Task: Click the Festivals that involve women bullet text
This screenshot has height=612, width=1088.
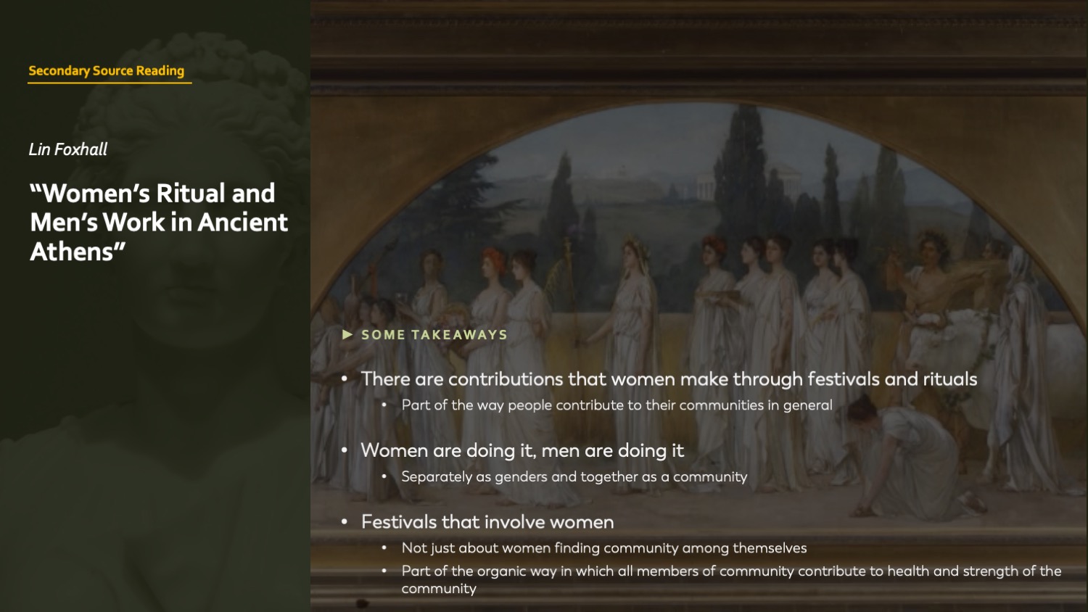Action: (x=487, y=522)
